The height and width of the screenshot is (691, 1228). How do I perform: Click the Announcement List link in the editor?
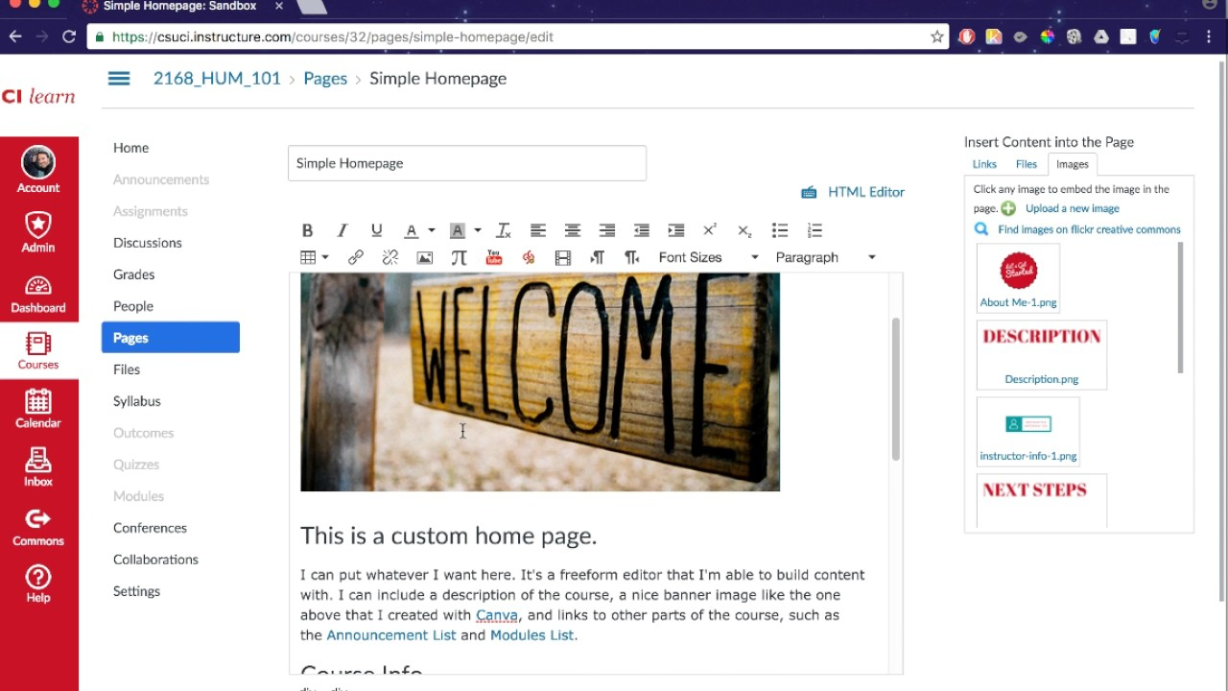[391, 635]
